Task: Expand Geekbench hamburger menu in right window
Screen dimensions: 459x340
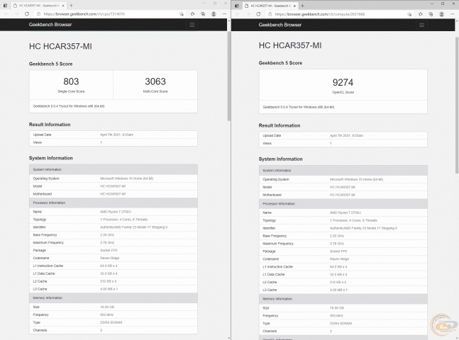Action: 421,25
